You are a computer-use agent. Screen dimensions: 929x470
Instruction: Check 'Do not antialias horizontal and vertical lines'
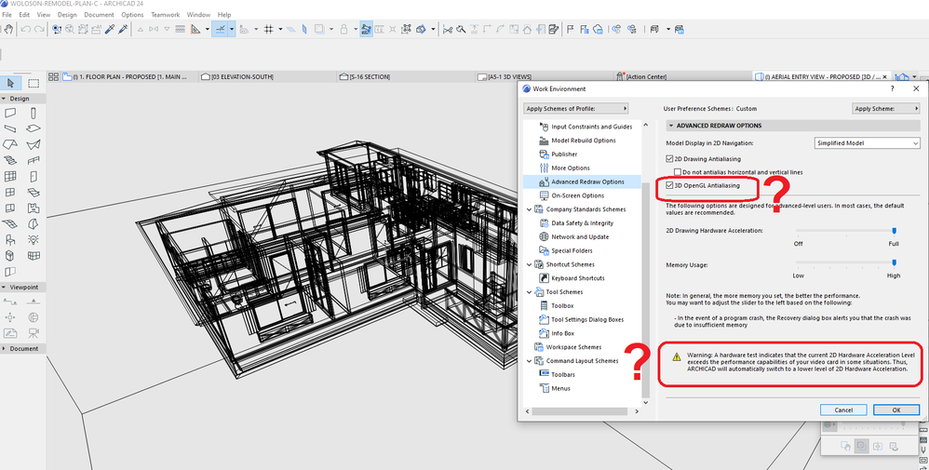(678, 172)
